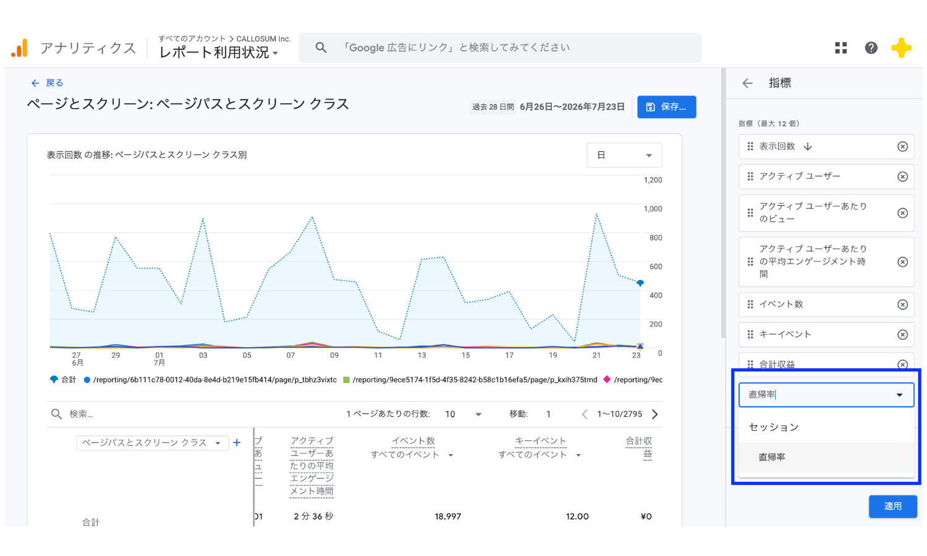Click the セッション category header in list
Viewport: 927px width, 556px height.
point(774,427)
